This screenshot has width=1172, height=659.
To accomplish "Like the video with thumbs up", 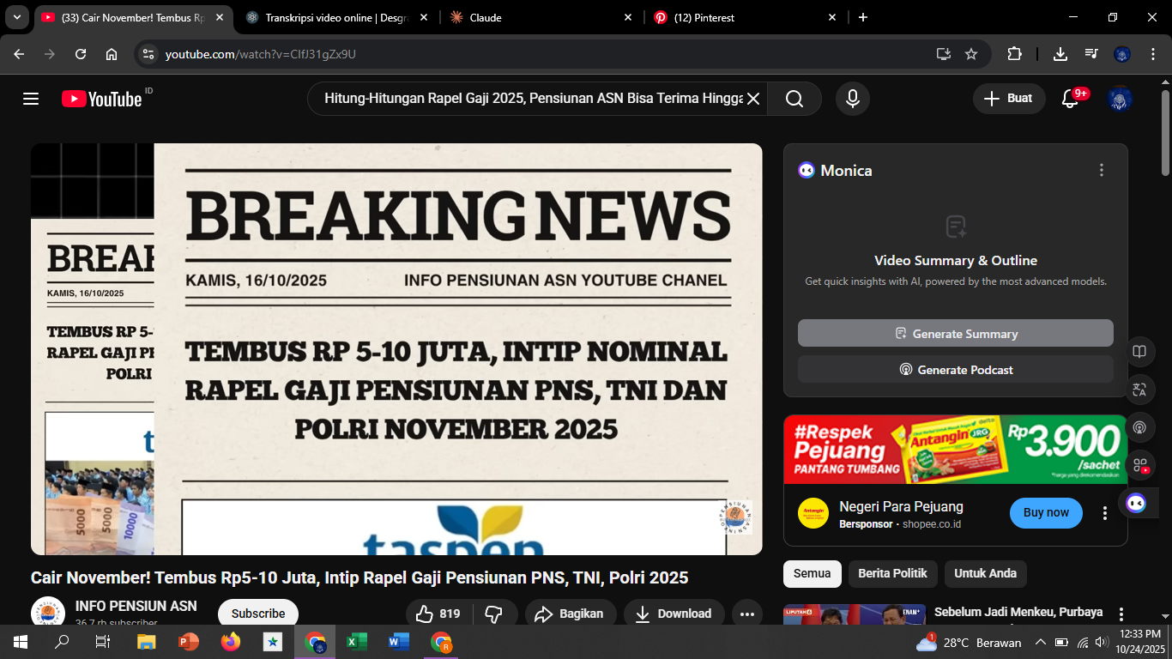I will click(438, 614).
